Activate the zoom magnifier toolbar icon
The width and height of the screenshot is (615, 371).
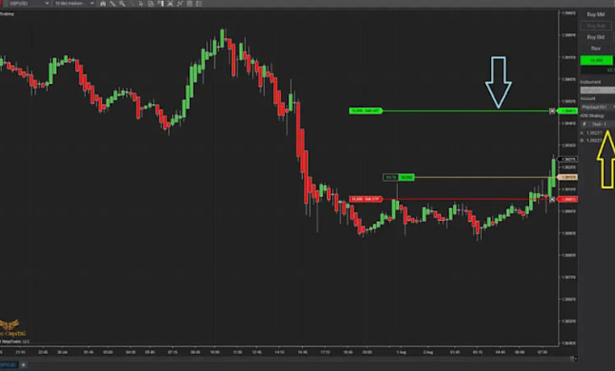click(x=122, y=4)
